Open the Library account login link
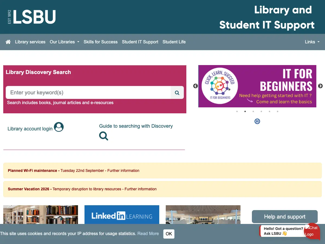 (x=30, y=129)
